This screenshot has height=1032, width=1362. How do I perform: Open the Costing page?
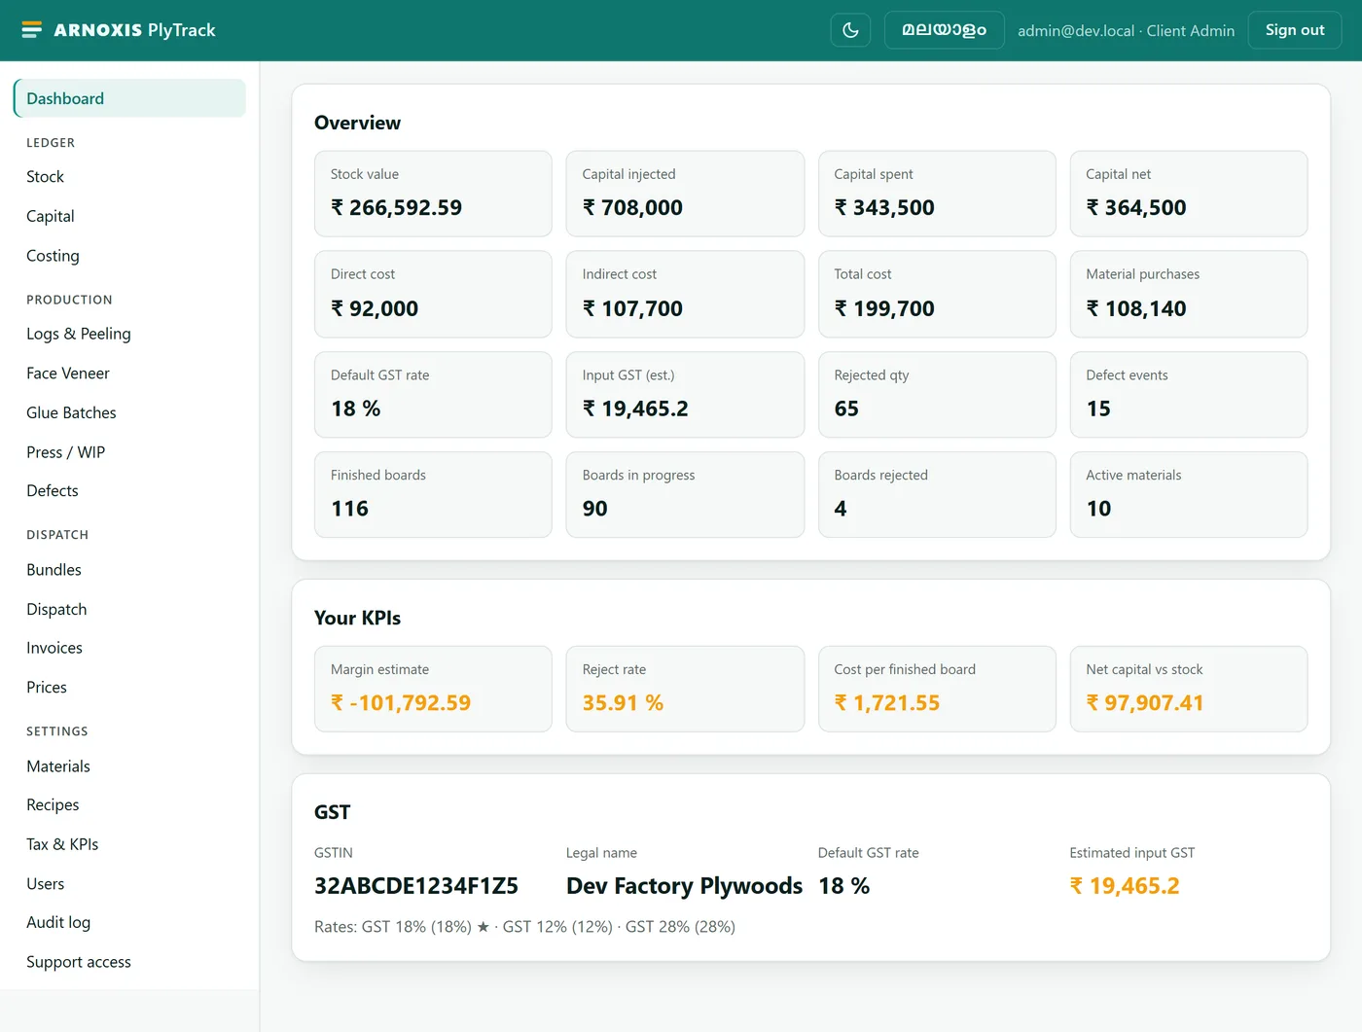129,256
